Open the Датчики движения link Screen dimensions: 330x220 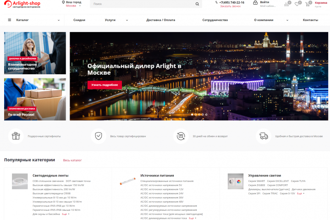tap(303, 189)
